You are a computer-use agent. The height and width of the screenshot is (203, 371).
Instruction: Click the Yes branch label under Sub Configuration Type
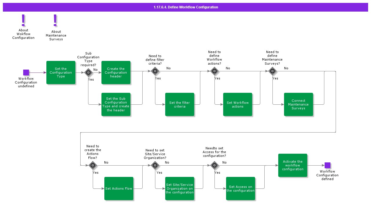91,79
